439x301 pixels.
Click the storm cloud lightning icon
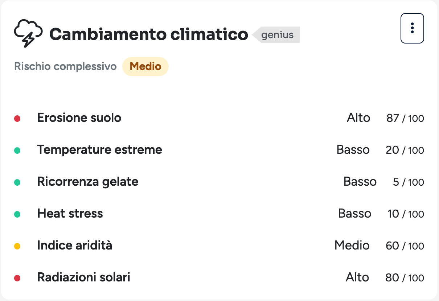click(28, 33)
